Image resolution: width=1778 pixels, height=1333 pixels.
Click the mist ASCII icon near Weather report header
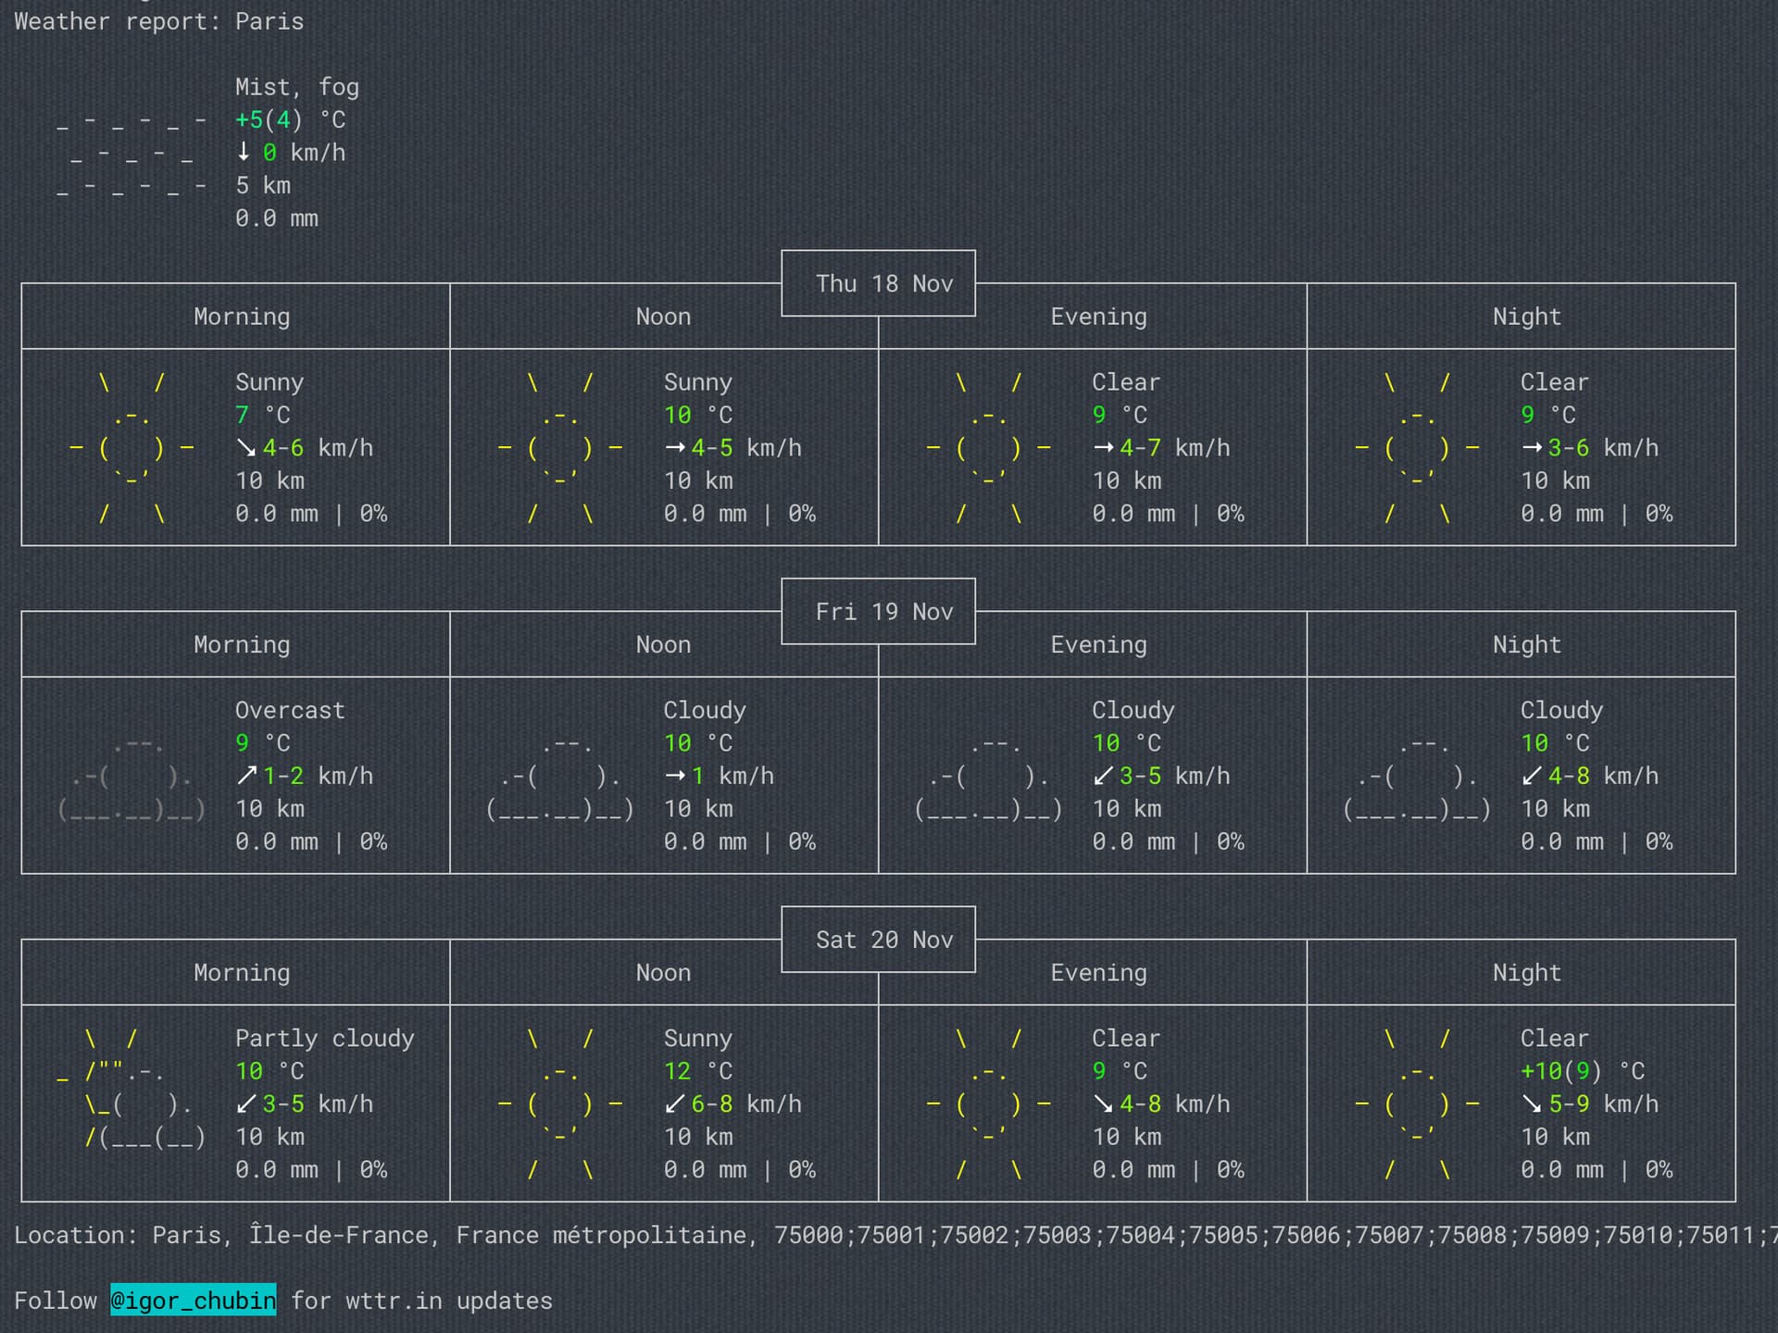(x=130, y=153)
